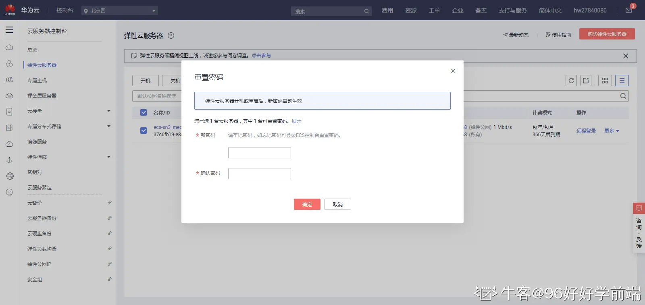Open link icon beside 云备份

click(110, 203)
